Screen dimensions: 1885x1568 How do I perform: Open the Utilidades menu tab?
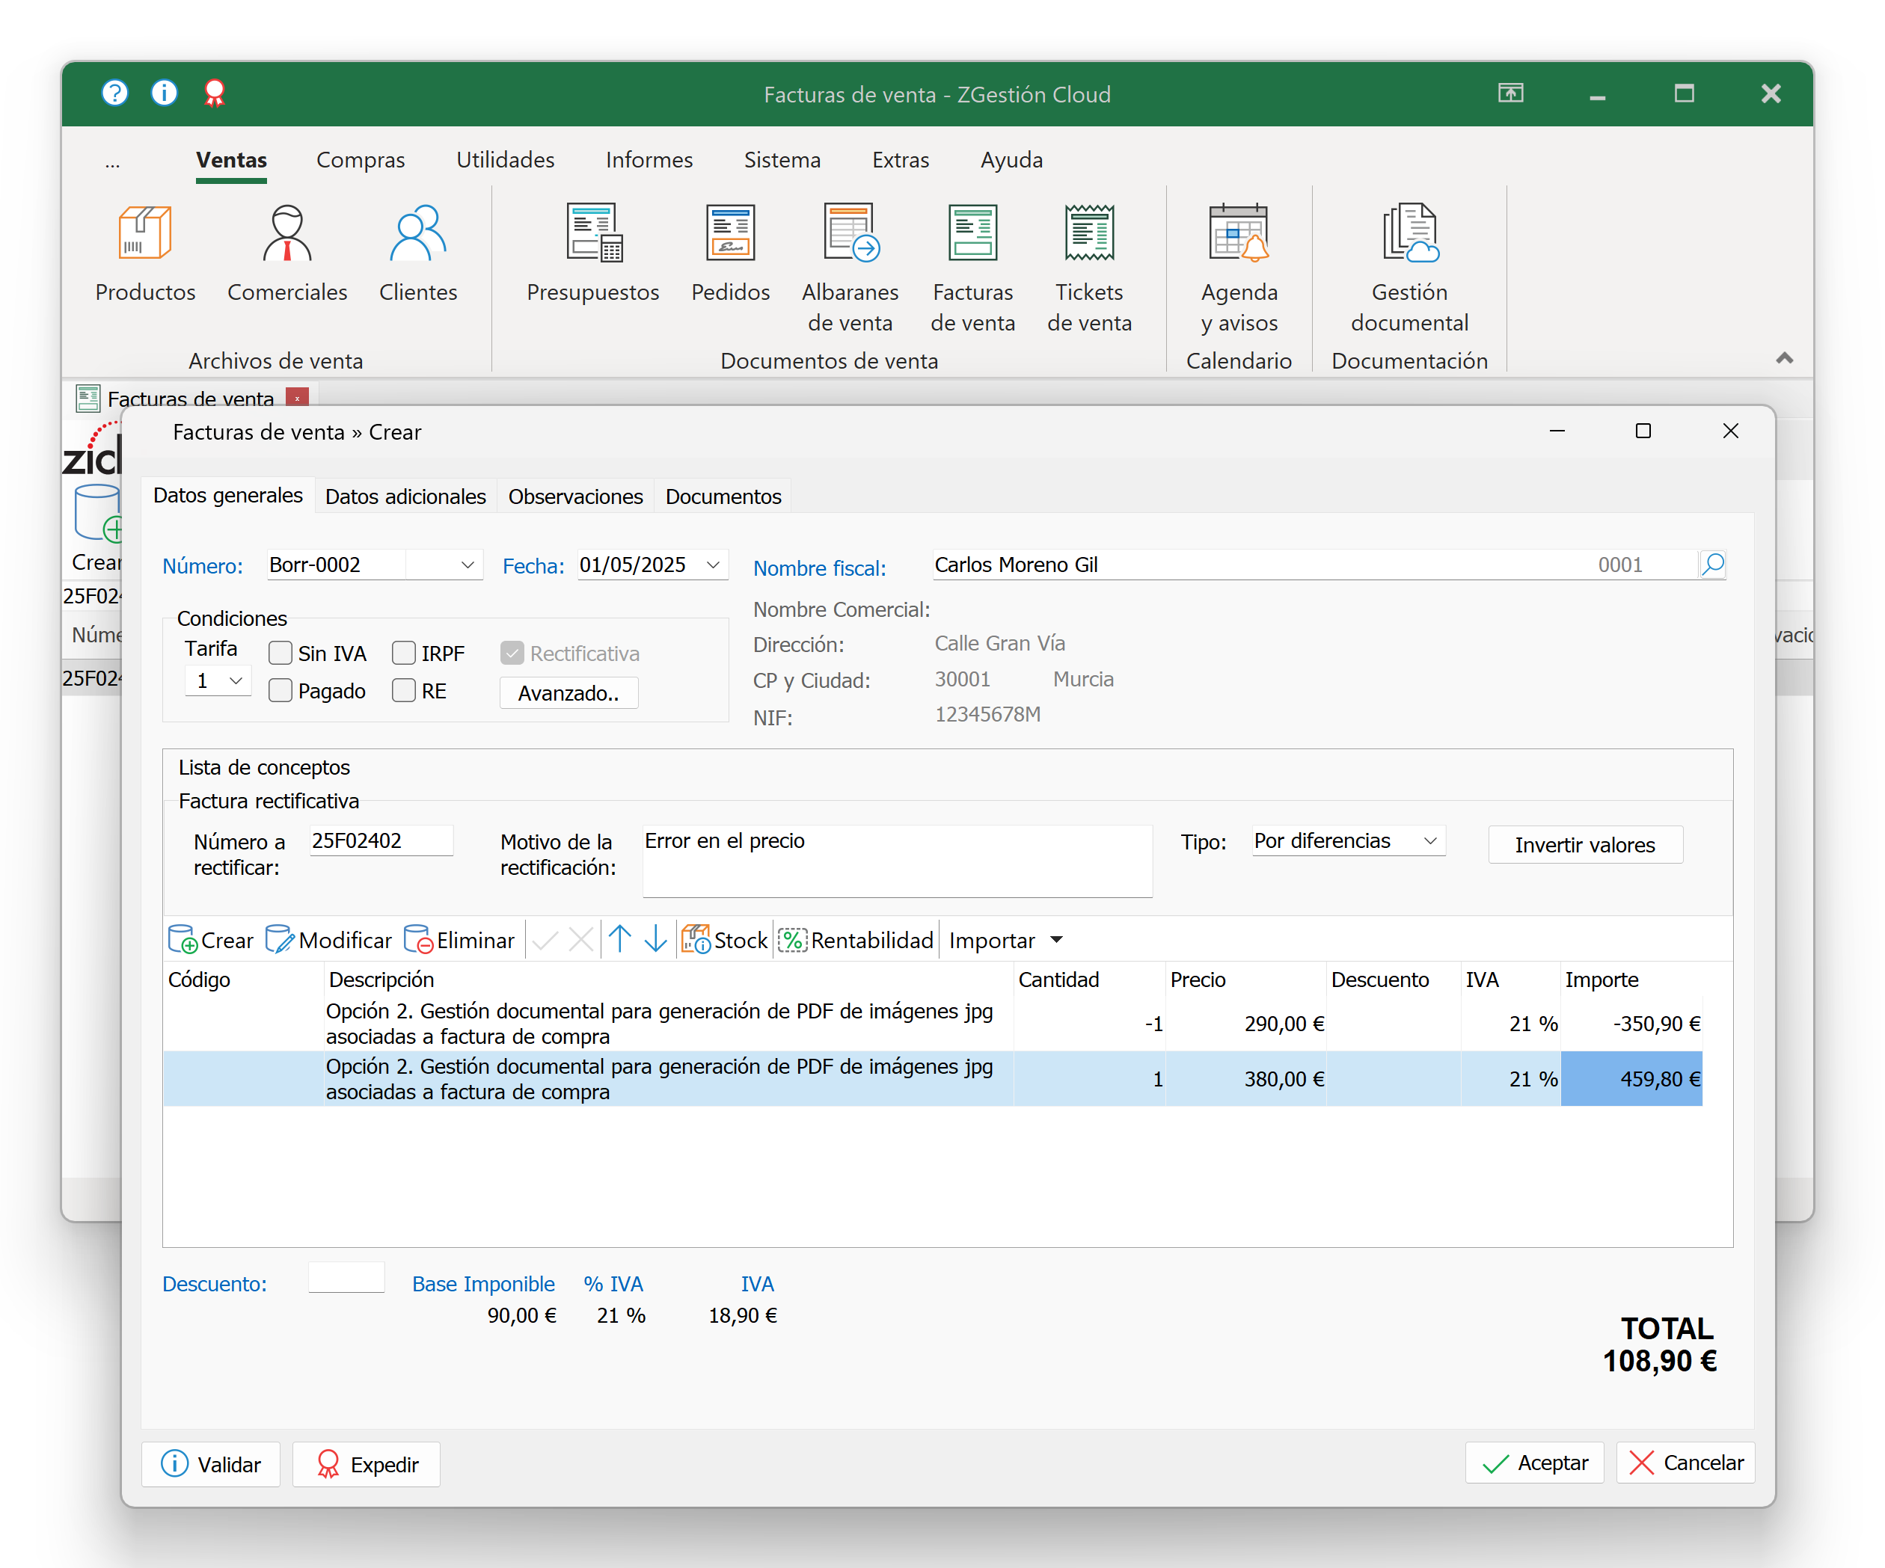click(x=506, y=160)
